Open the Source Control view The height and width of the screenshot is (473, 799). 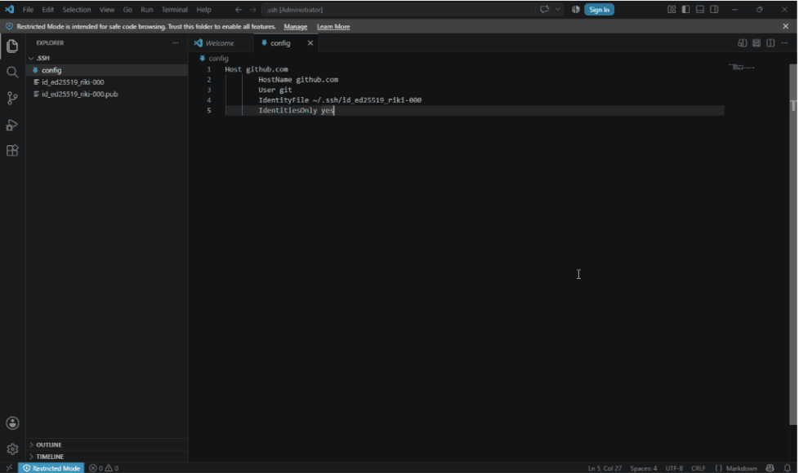[x=12, y=98]
